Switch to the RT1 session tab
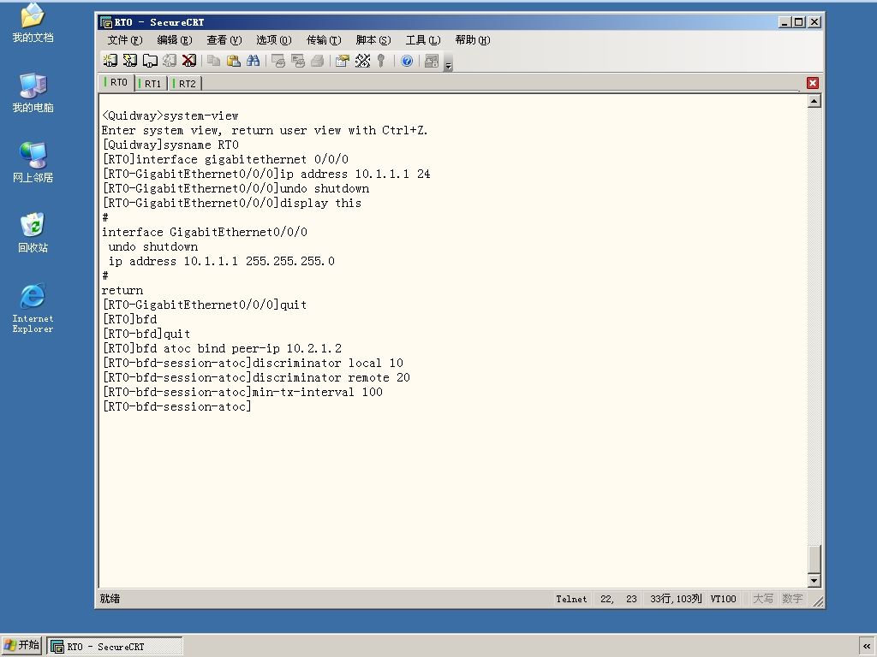Image resolution: width=877 pixels, height=657 pixels. tap(151, 83)
